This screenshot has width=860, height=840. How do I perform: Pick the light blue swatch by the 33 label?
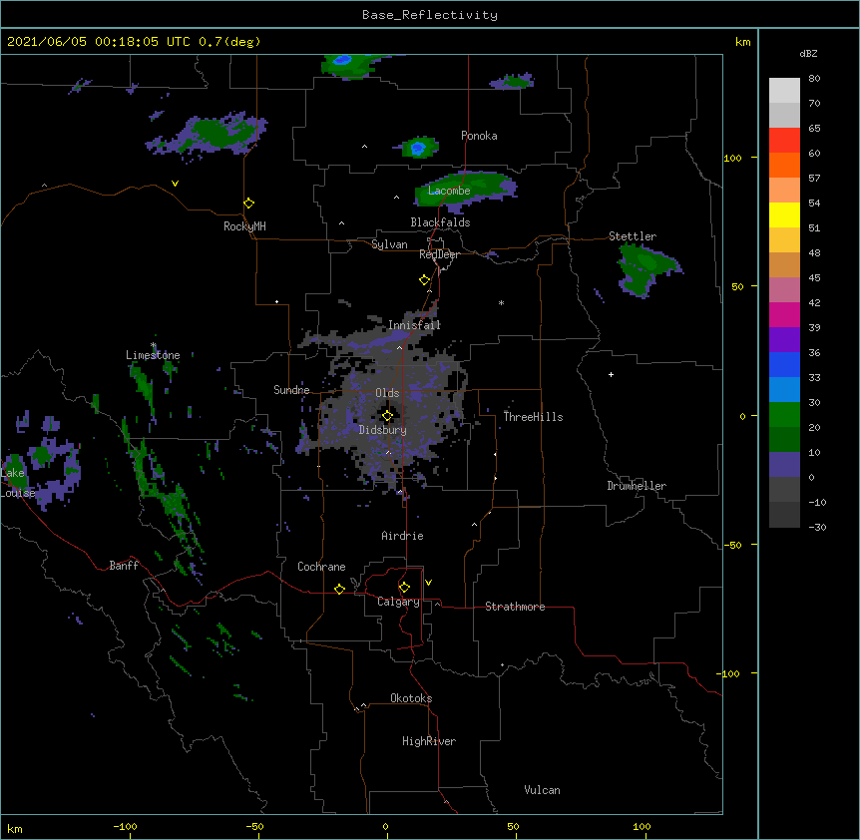(784, 390)
